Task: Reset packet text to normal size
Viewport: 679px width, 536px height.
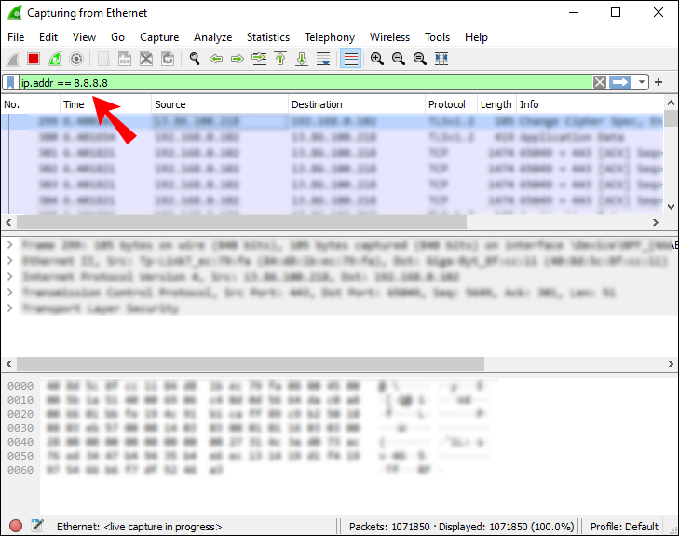Action: point(420,59)
